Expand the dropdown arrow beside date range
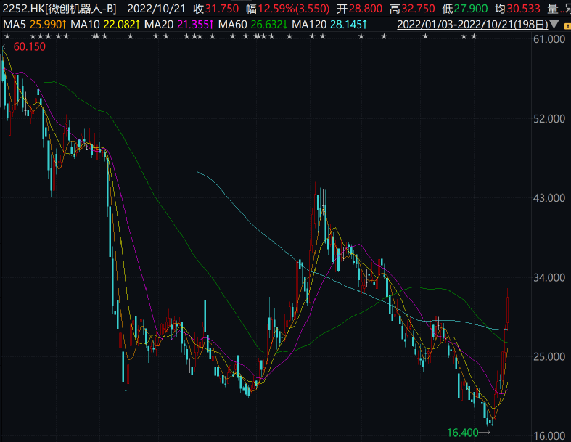The height and width of the screenshot is (442, 571). pos(554,25)
